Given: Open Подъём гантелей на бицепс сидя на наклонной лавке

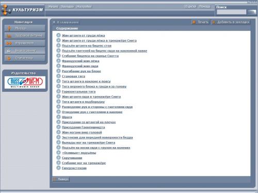Looking at the screenshot, I should [104, 51].
